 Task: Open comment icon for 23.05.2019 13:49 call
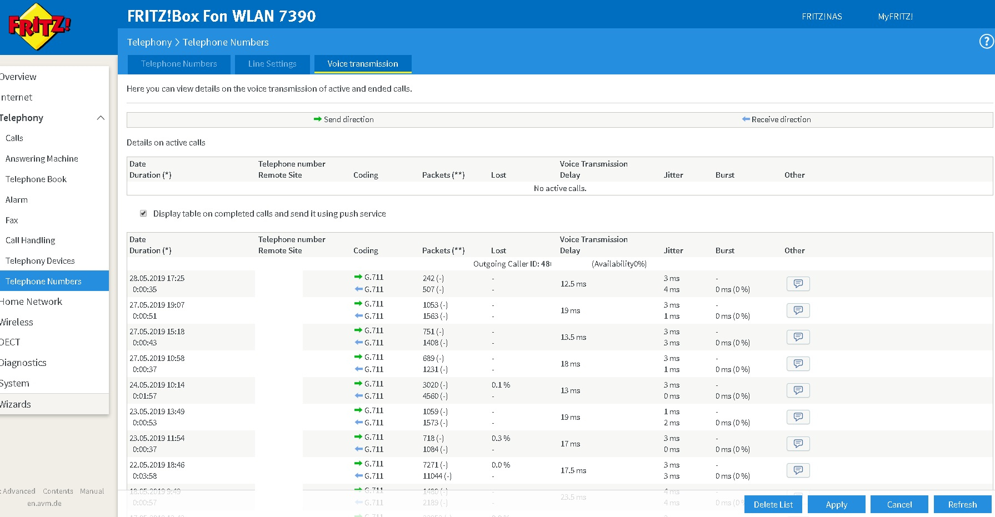click(798, 417)
